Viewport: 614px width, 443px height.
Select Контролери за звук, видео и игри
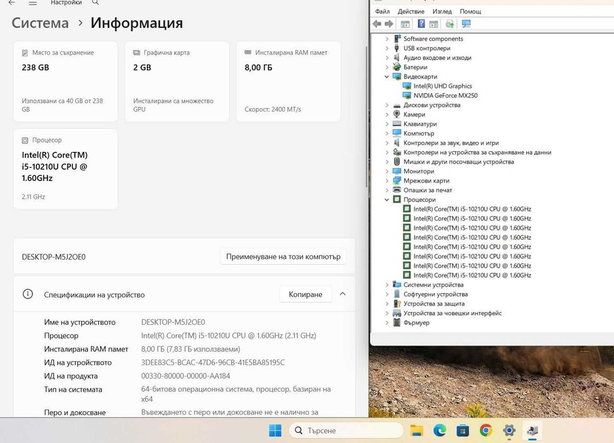coord(451,143)
